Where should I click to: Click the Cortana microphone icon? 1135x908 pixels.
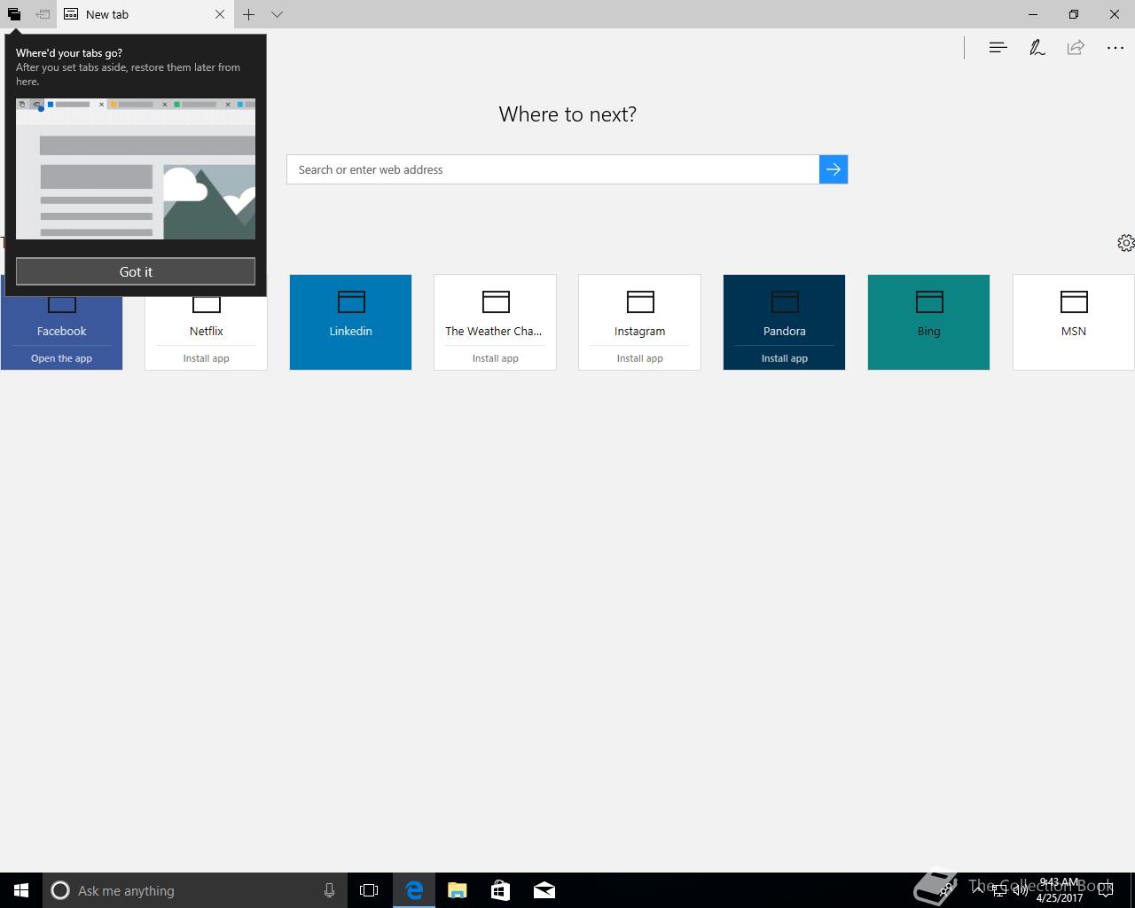[329, 890]
